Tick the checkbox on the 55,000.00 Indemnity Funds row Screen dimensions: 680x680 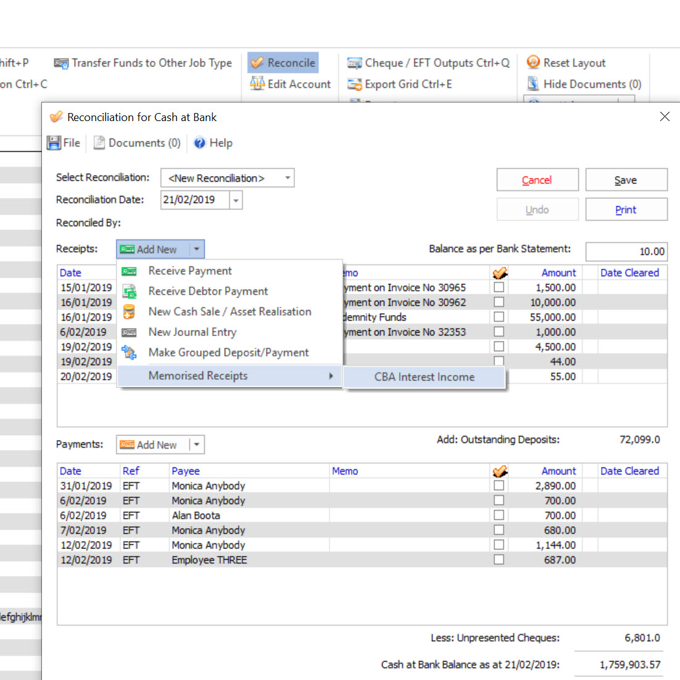(499, 317)
